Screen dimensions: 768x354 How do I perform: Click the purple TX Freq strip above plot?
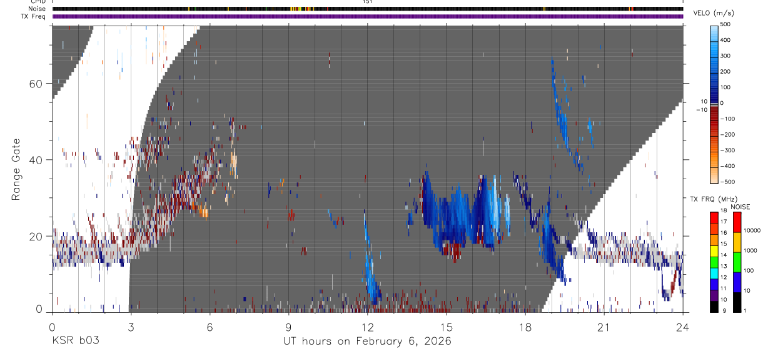click(368, 16)
